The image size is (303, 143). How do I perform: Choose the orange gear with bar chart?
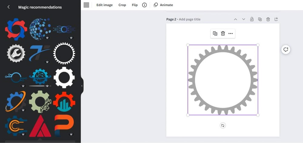tap(64, 101)
